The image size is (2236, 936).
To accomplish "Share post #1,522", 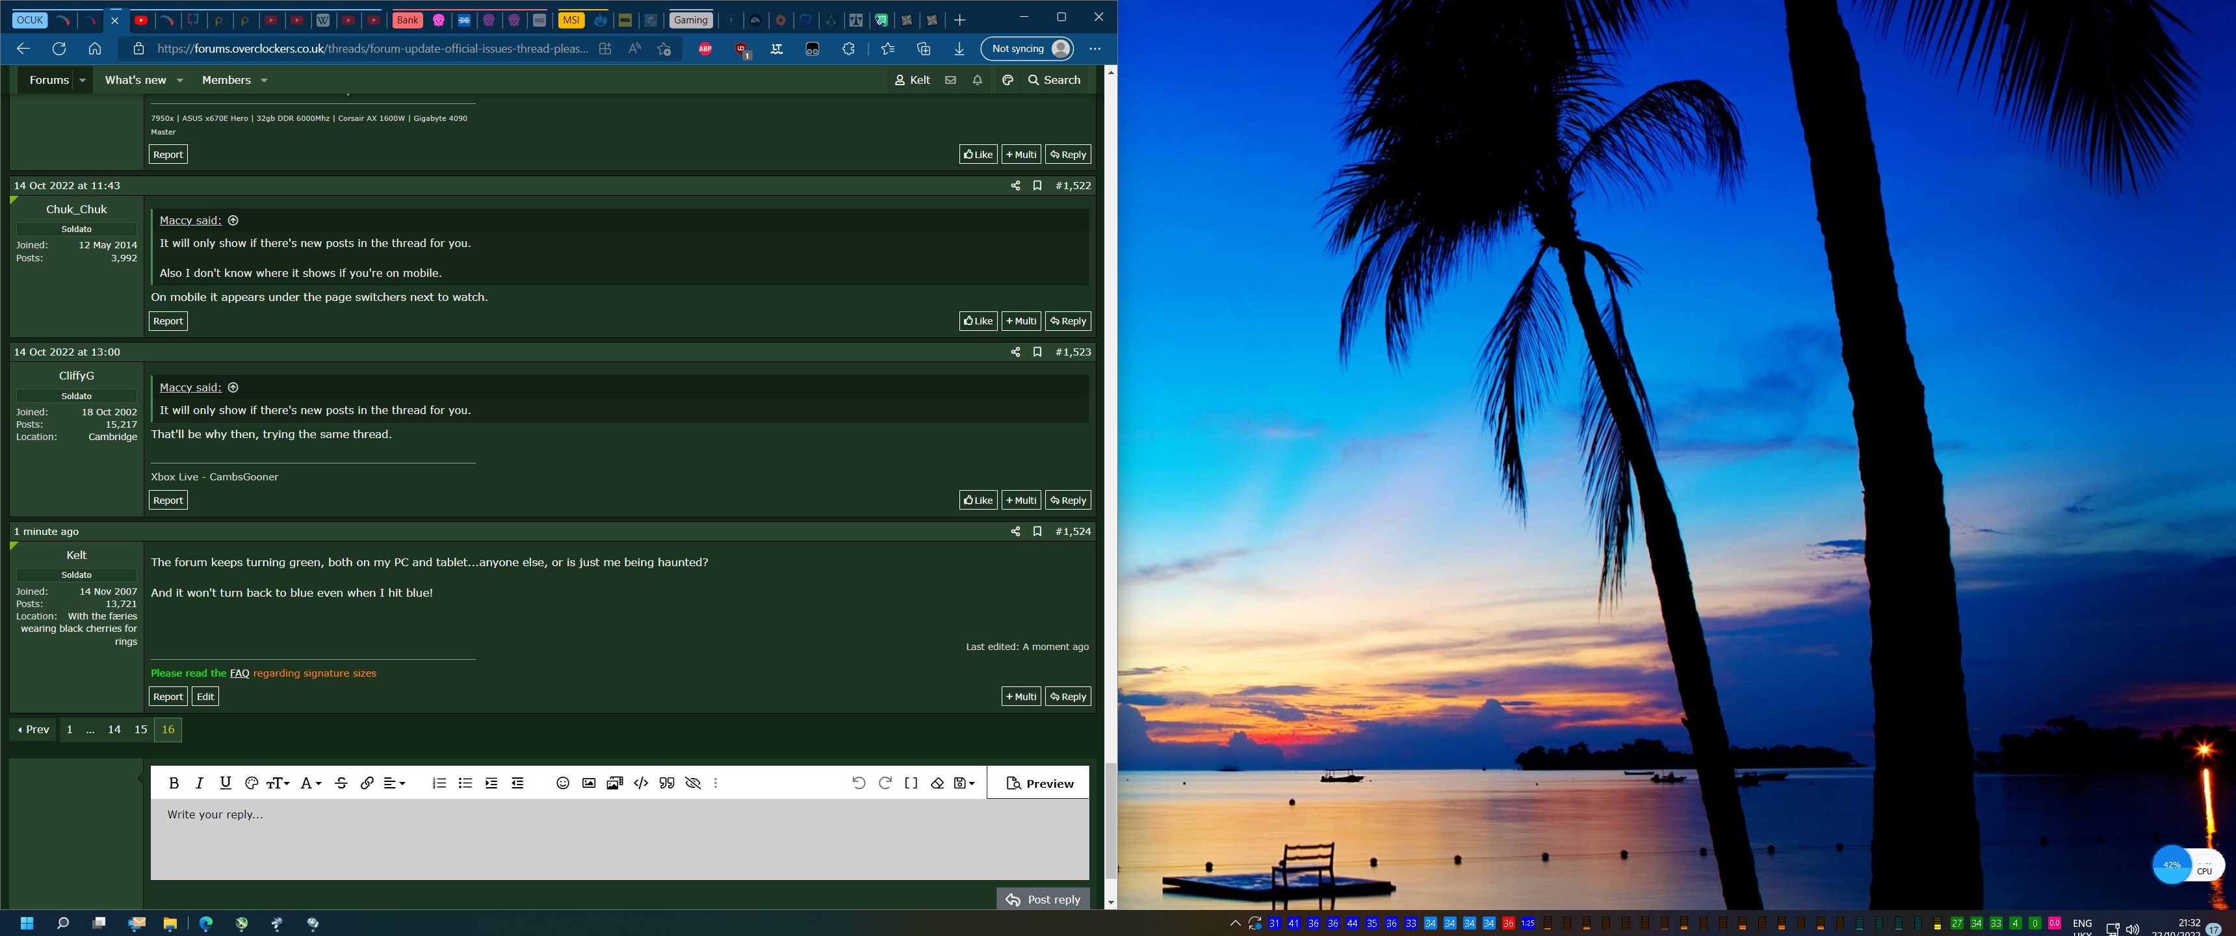I will [x=1015, y=186].
